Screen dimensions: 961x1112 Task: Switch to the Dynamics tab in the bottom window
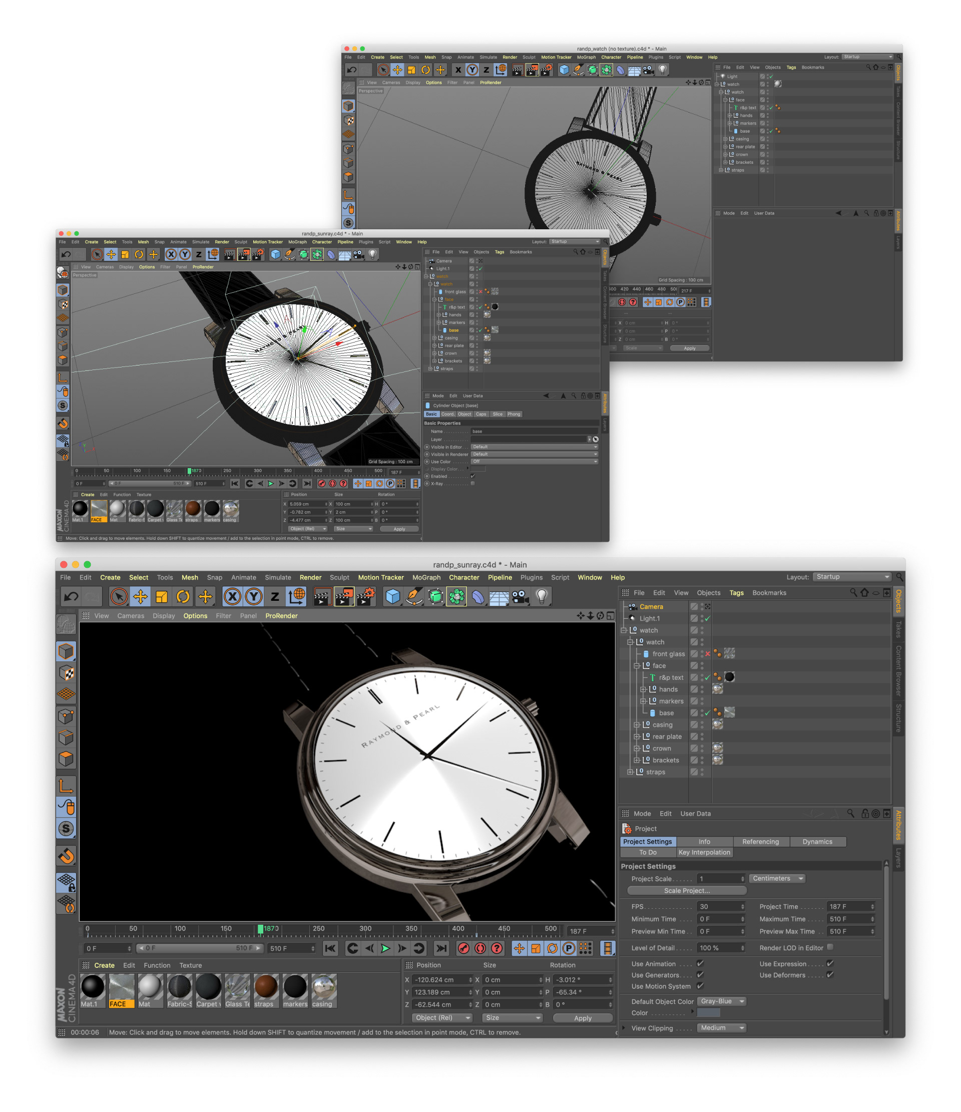pos(817,842)
